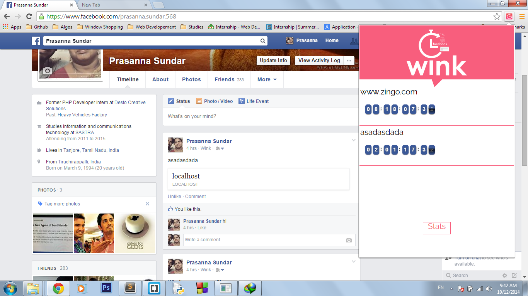Open Sublime Text from the taskbar
This screenshot has width=528, height=296.
(x=130, y=288)
